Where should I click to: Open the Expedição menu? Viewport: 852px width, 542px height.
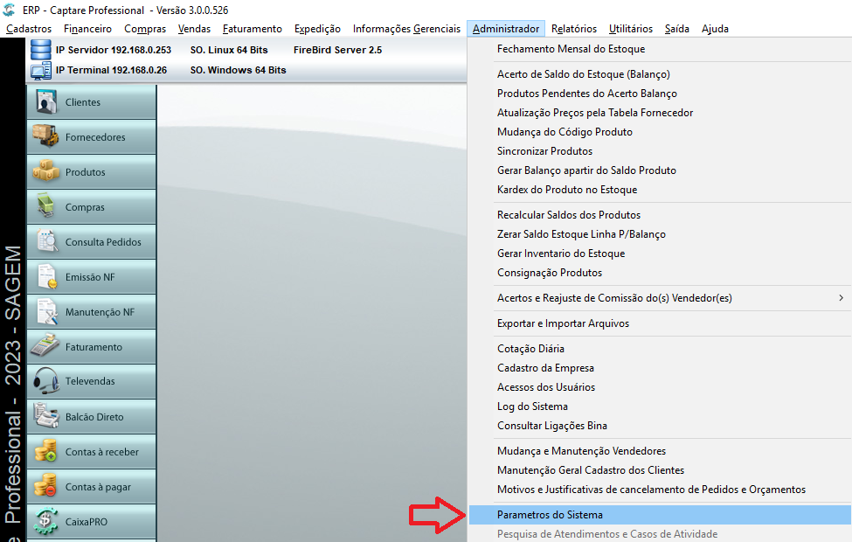pyautogui.click(x=317, y=29)
